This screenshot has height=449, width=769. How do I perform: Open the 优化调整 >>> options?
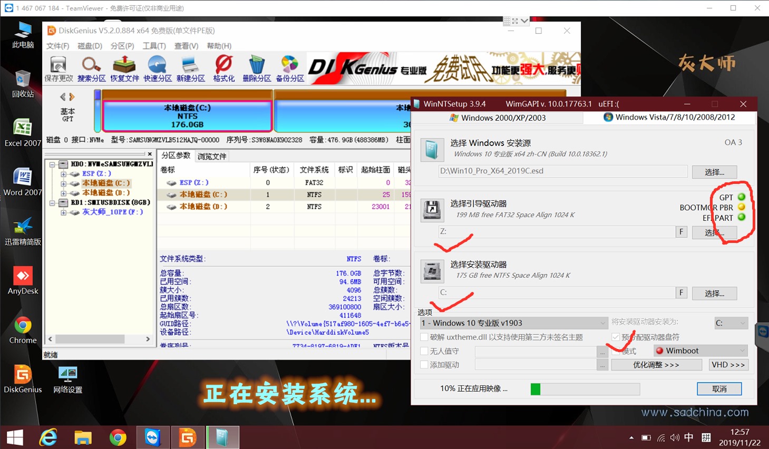[656, 365]
